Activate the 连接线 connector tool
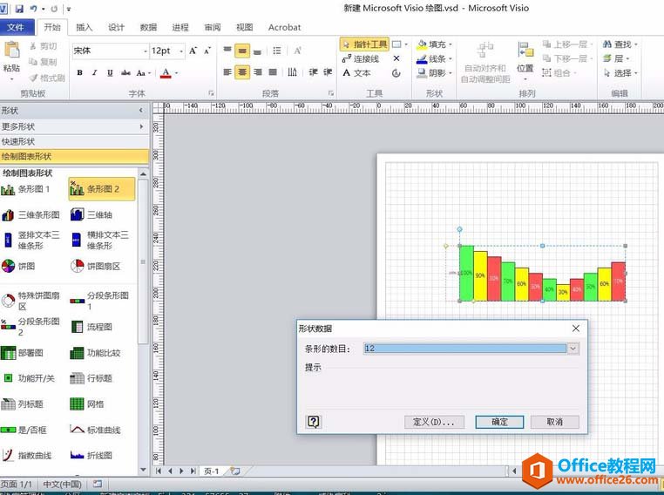The height and width of the screenshot is (495, 664). click(x=360, y=58)
